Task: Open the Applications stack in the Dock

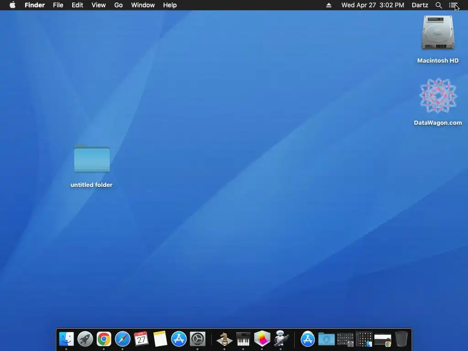Action: tap(308, 339)
